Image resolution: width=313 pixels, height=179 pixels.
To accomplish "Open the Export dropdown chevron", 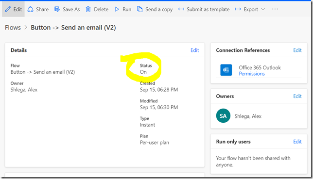I will 263,9.
